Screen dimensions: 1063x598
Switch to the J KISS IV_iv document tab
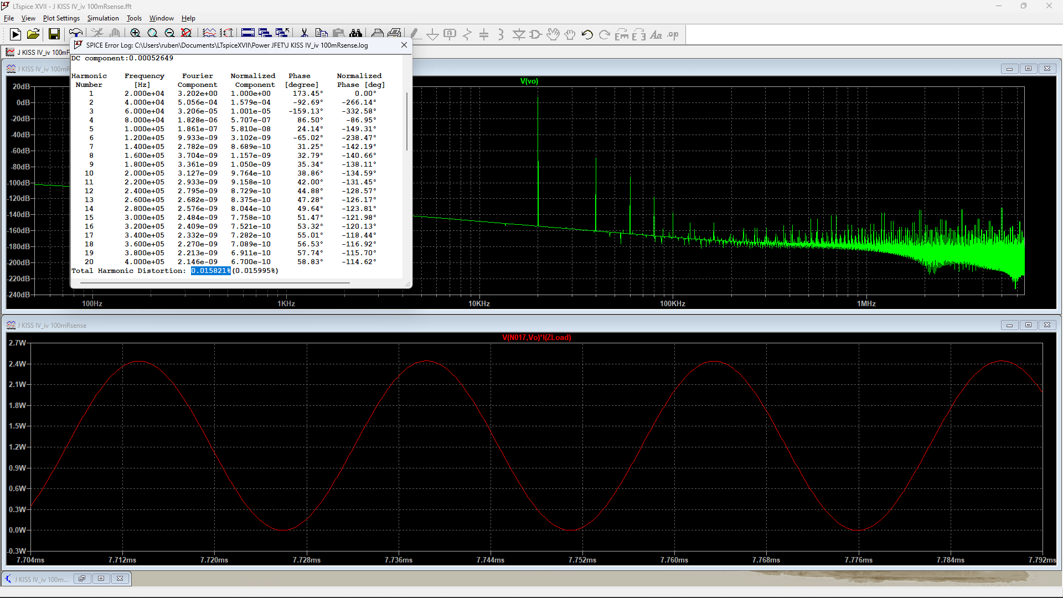click(37, 52)
